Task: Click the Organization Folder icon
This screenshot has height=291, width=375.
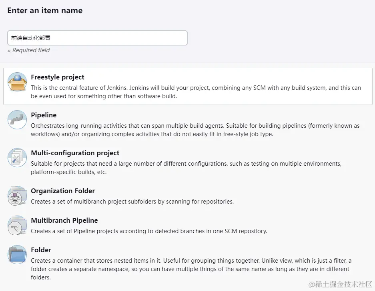Action: click(x=17, y=196)
